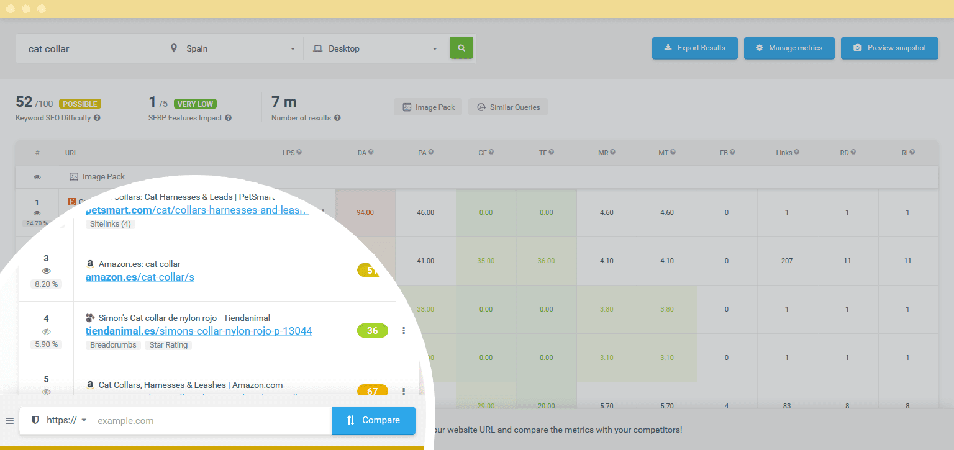Click the 5.90 % traffic share label
Image resolution: width=954 pixels, height=450 pixels.
click(47, 344)
